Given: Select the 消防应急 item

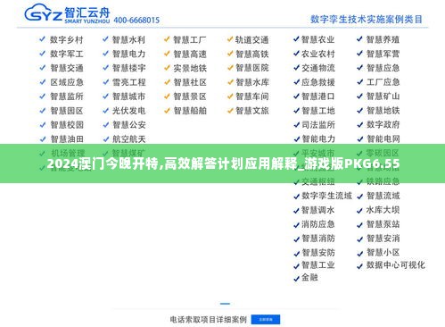Looking at the screenshot, I should tap(318, 224).
